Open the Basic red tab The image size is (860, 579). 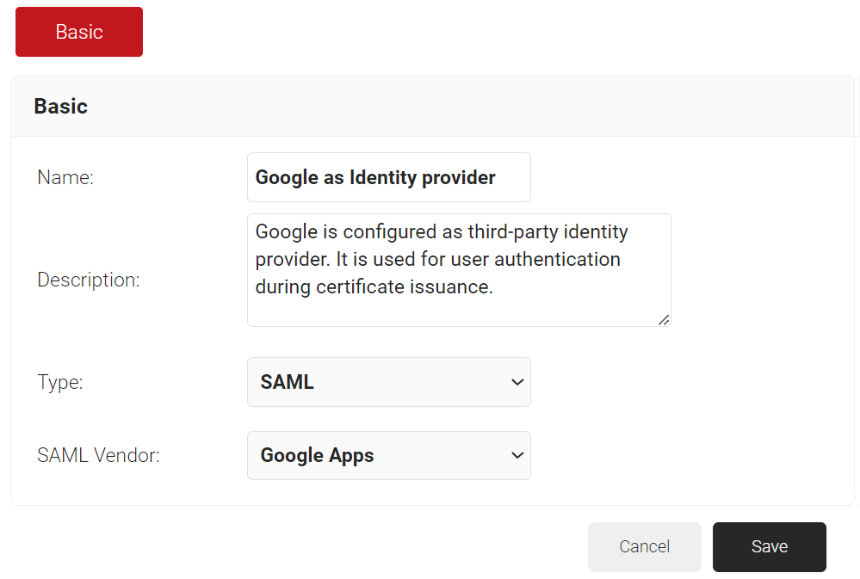79,32
